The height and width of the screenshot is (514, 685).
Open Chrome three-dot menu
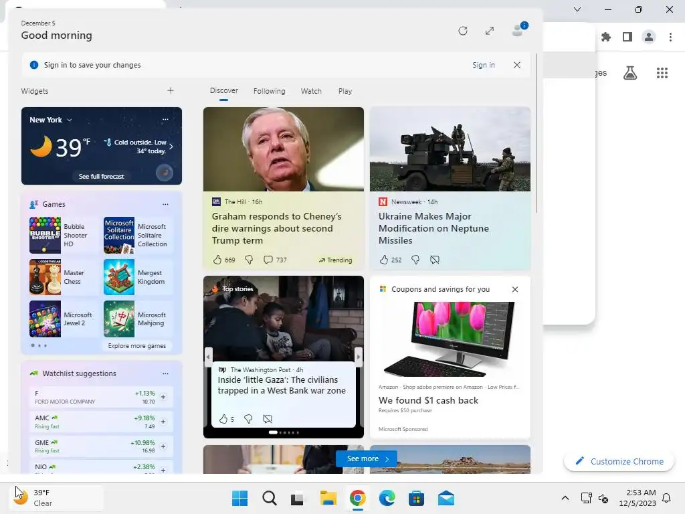[670, 37]
